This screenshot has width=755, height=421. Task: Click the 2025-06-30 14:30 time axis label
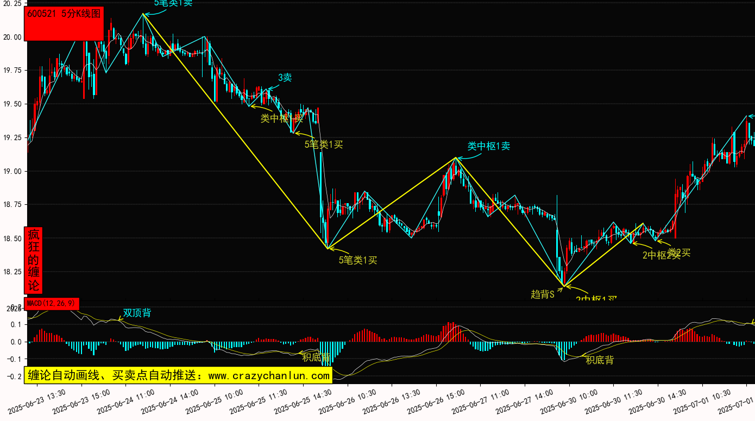658,401
